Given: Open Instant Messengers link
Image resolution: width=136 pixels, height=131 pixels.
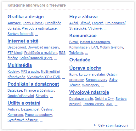Looking at the screenshot, I should pyautogui.click(x=95, y=42).
